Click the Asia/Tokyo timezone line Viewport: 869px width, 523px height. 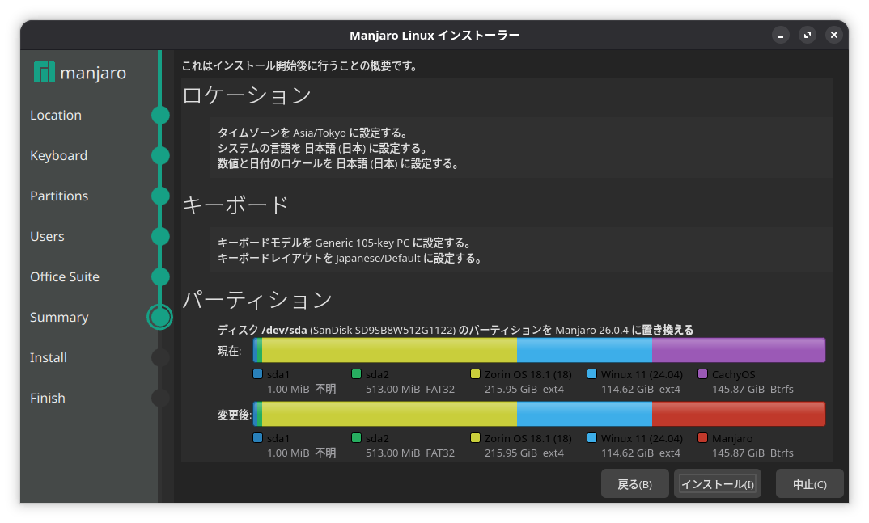313,133
